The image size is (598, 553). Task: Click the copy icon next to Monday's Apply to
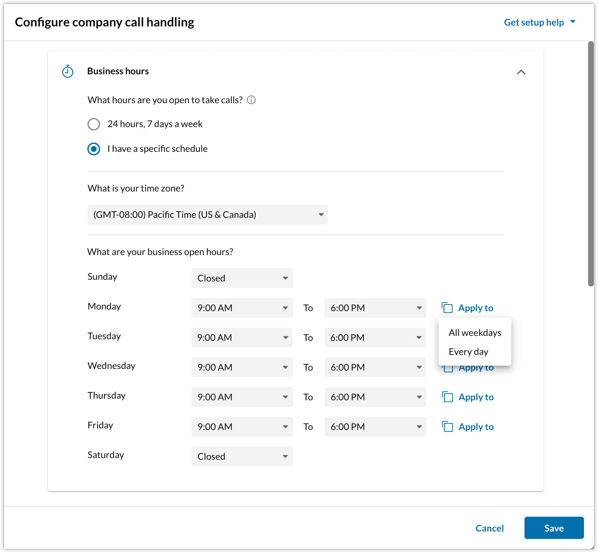(x=447, y=307)
